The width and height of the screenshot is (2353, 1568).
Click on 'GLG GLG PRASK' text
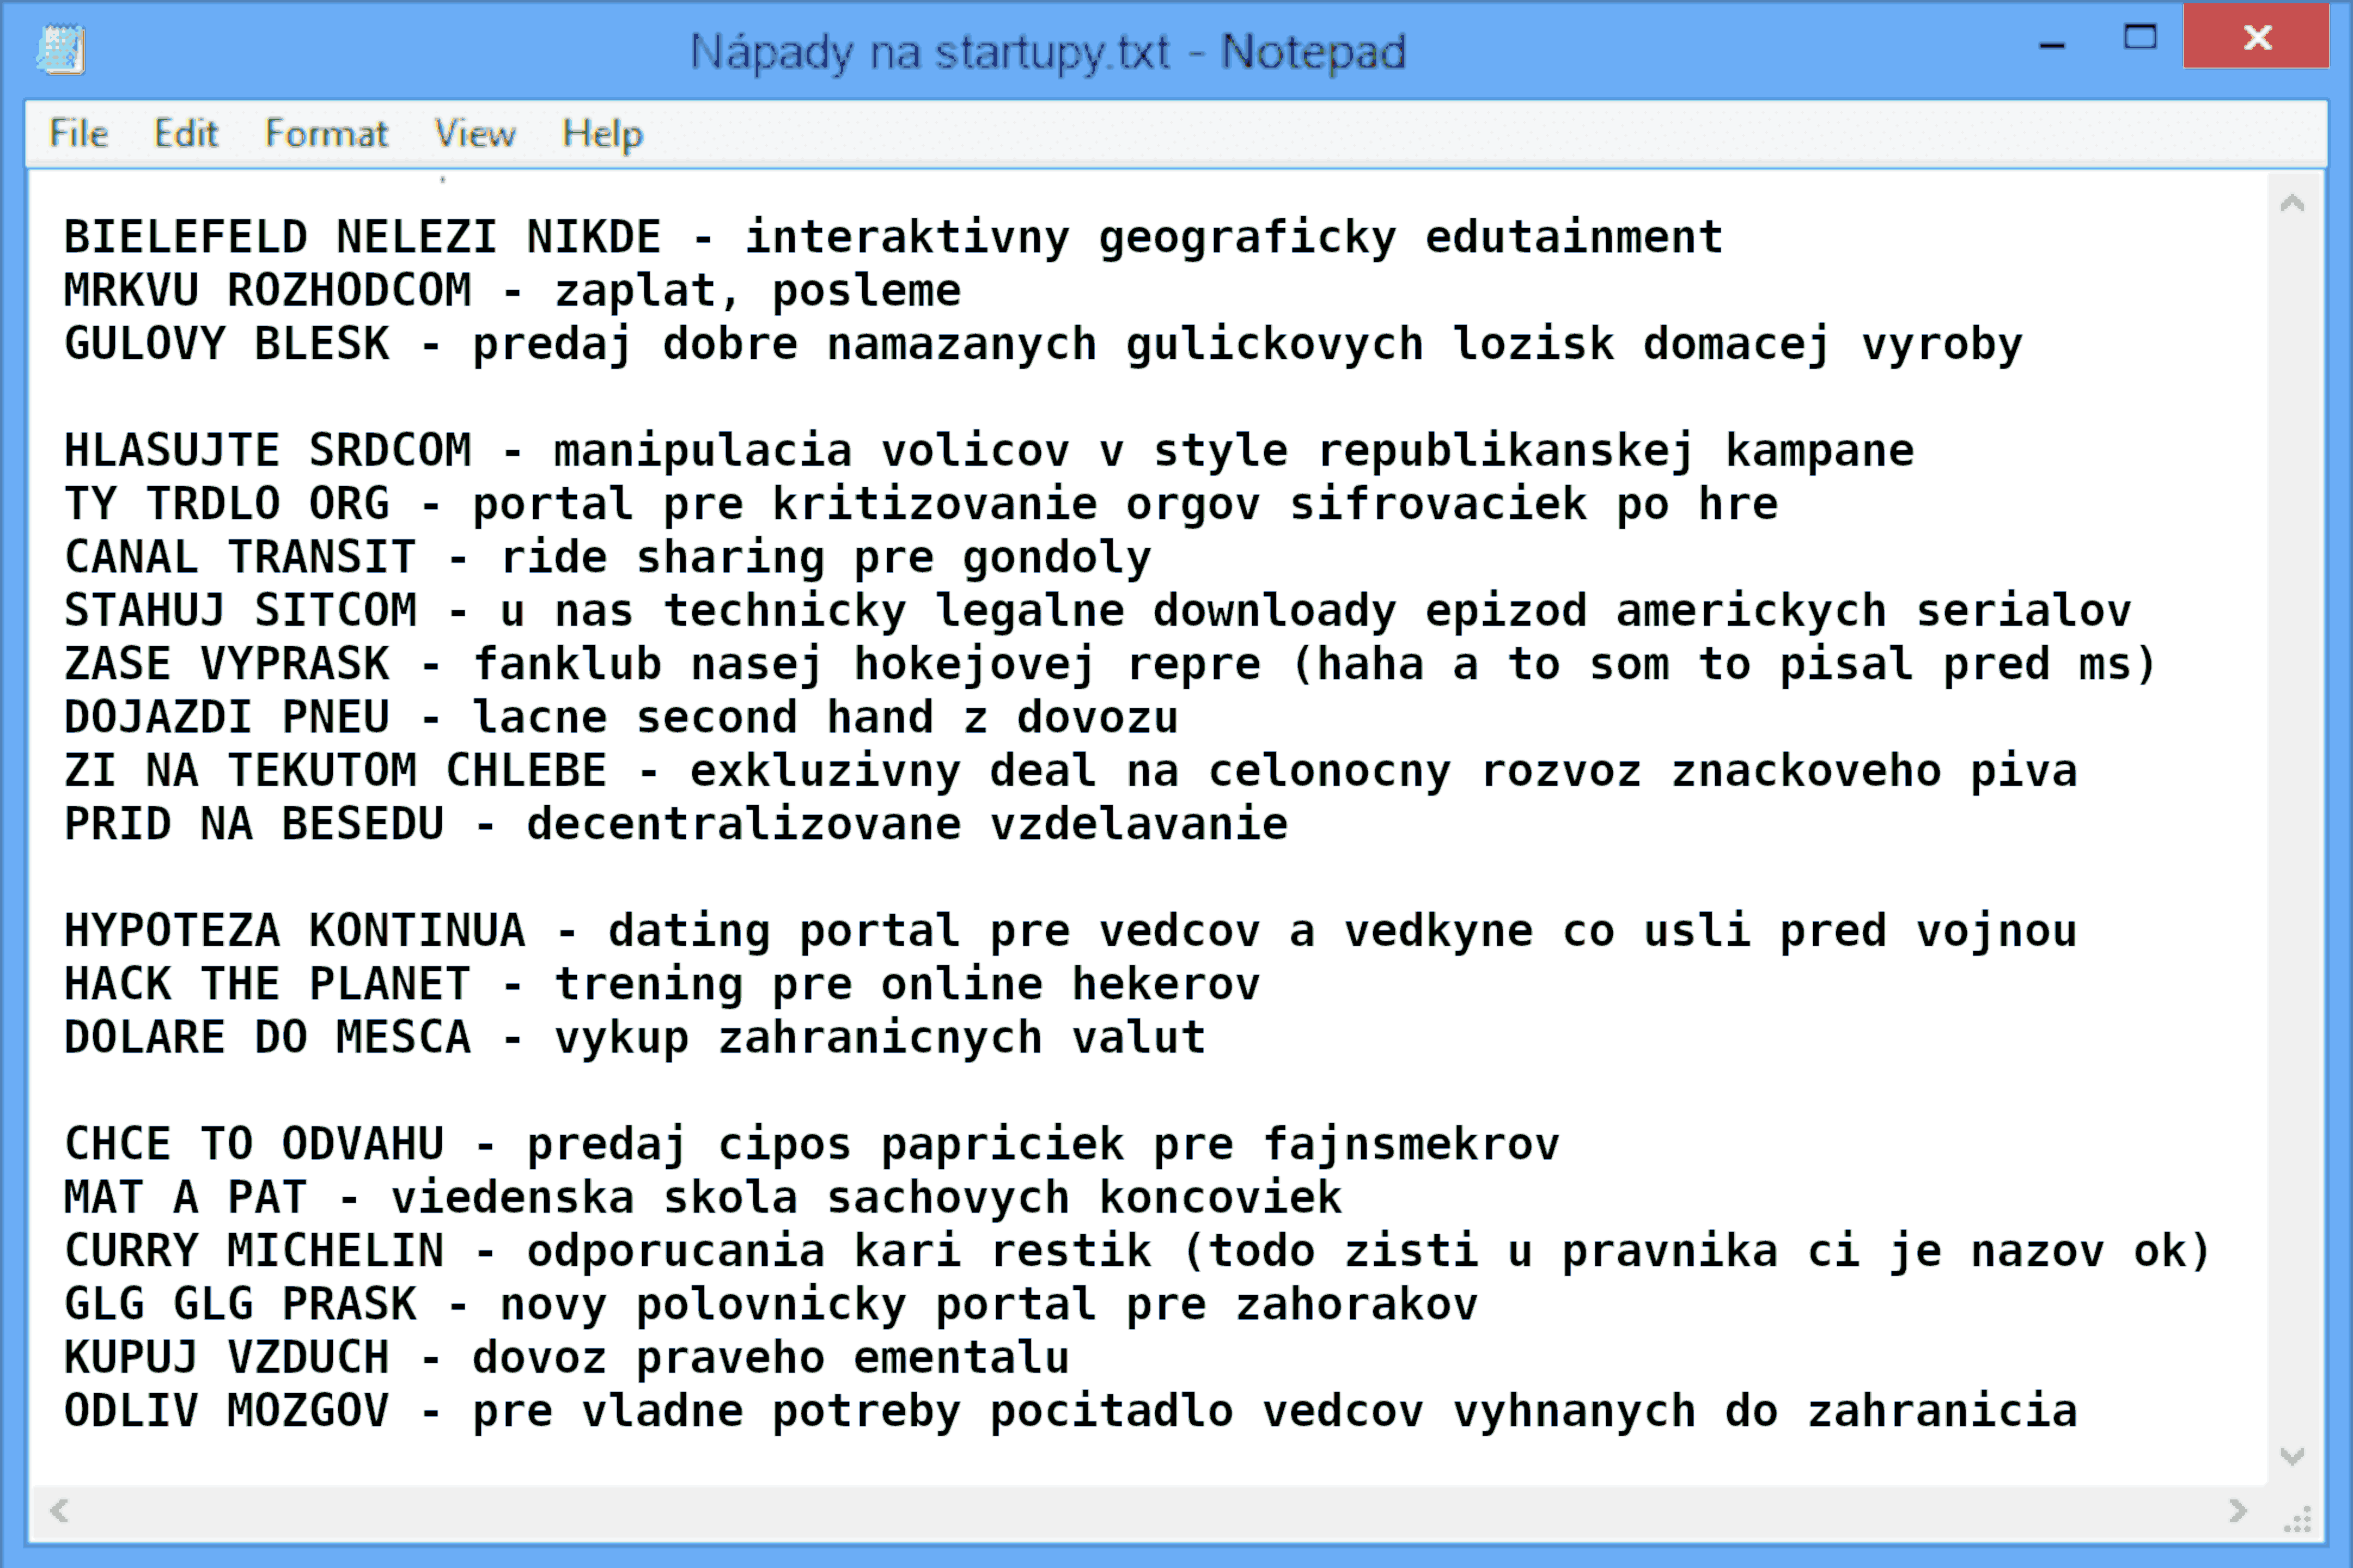pos(239,1304)
